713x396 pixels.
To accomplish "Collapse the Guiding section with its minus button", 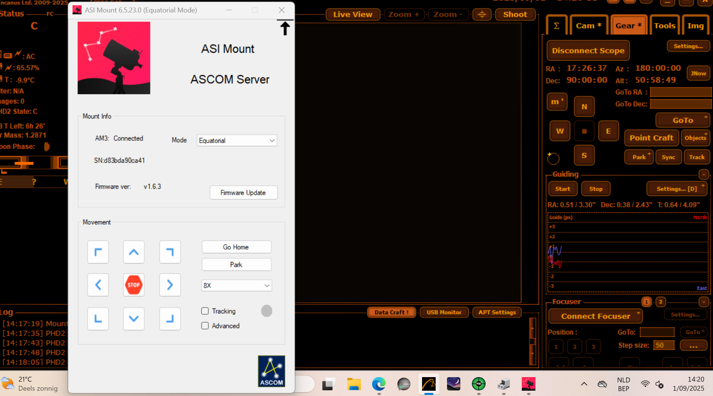I will pyautogui.click(x=704, y=174).
